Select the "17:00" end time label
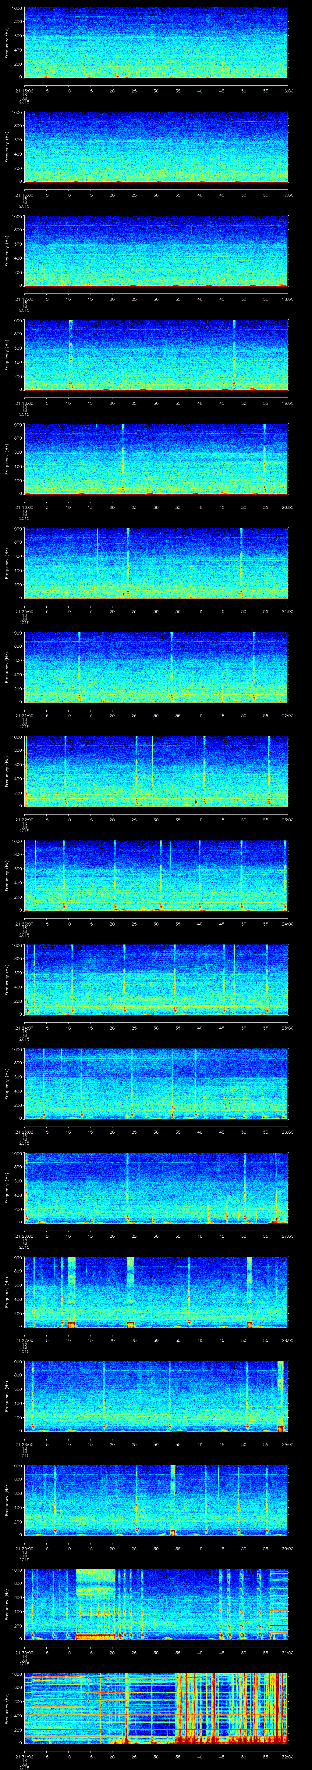 tap(288, 195)
